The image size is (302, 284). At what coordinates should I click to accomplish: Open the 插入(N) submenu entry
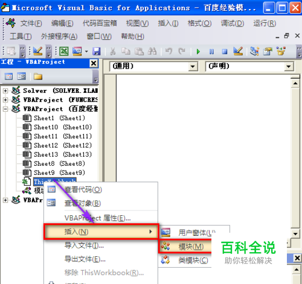click(x=101, y=232)
